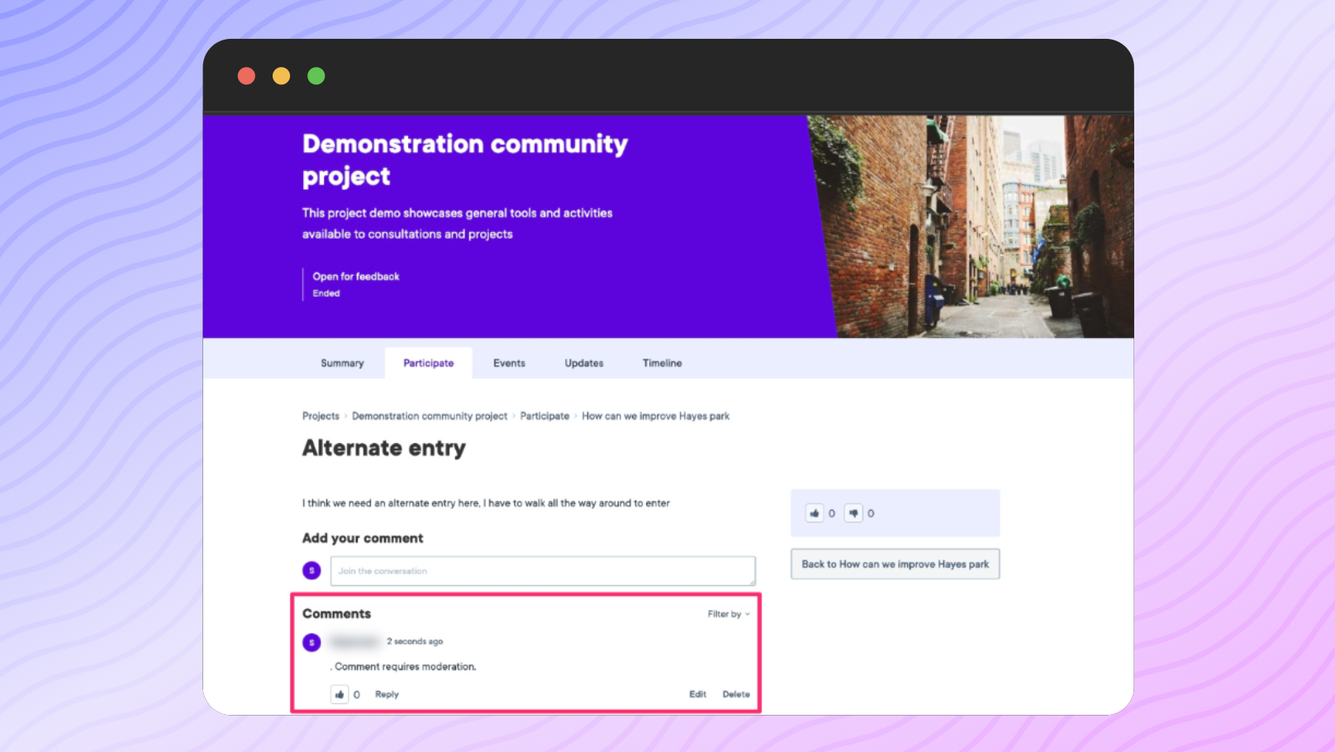This screenshot has height=752, width=1335.
Task: Click the purple avatar next to the comment box
Action: point(311,570)
